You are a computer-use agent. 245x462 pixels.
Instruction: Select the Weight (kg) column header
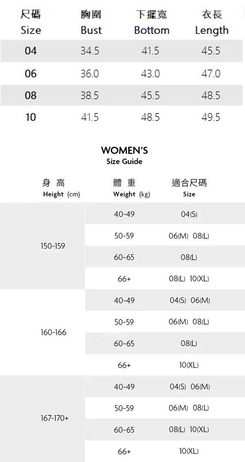coord(131,194)
